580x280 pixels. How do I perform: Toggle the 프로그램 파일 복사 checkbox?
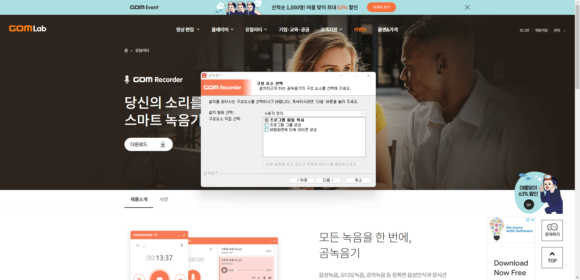266,120
